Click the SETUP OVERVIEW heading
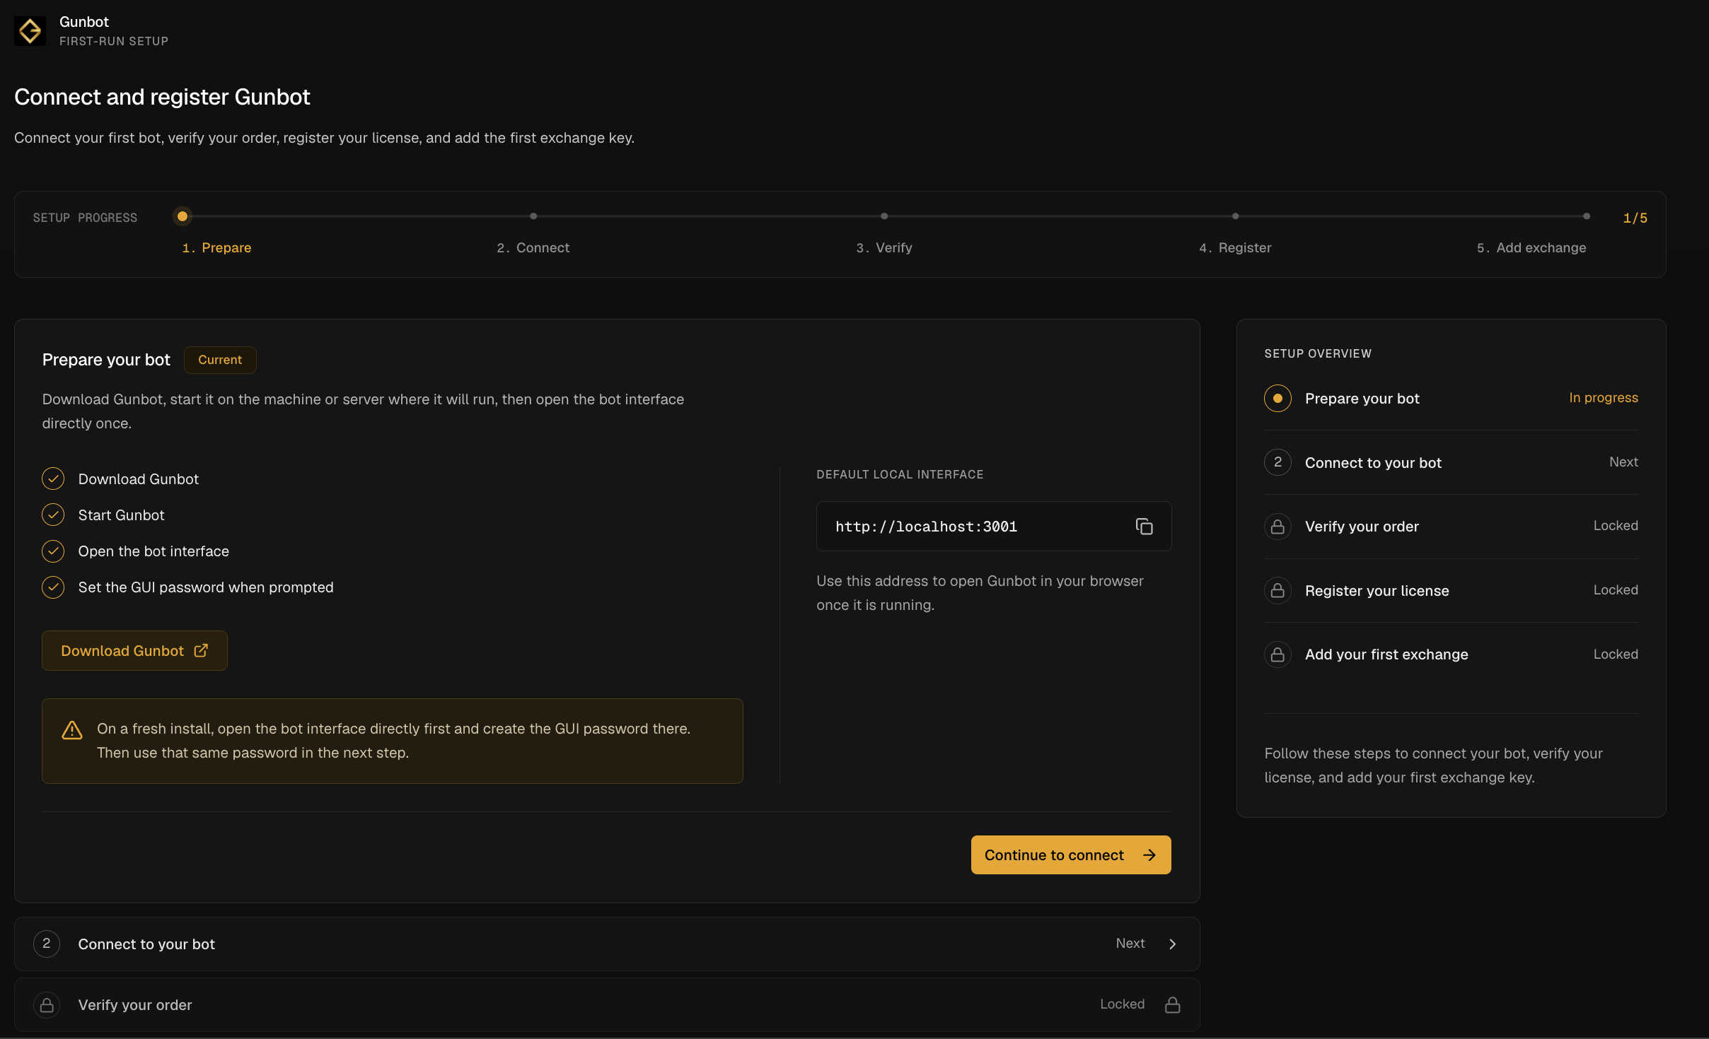Viewport: 1709px width, 1039px height. tap(1318, 354)
